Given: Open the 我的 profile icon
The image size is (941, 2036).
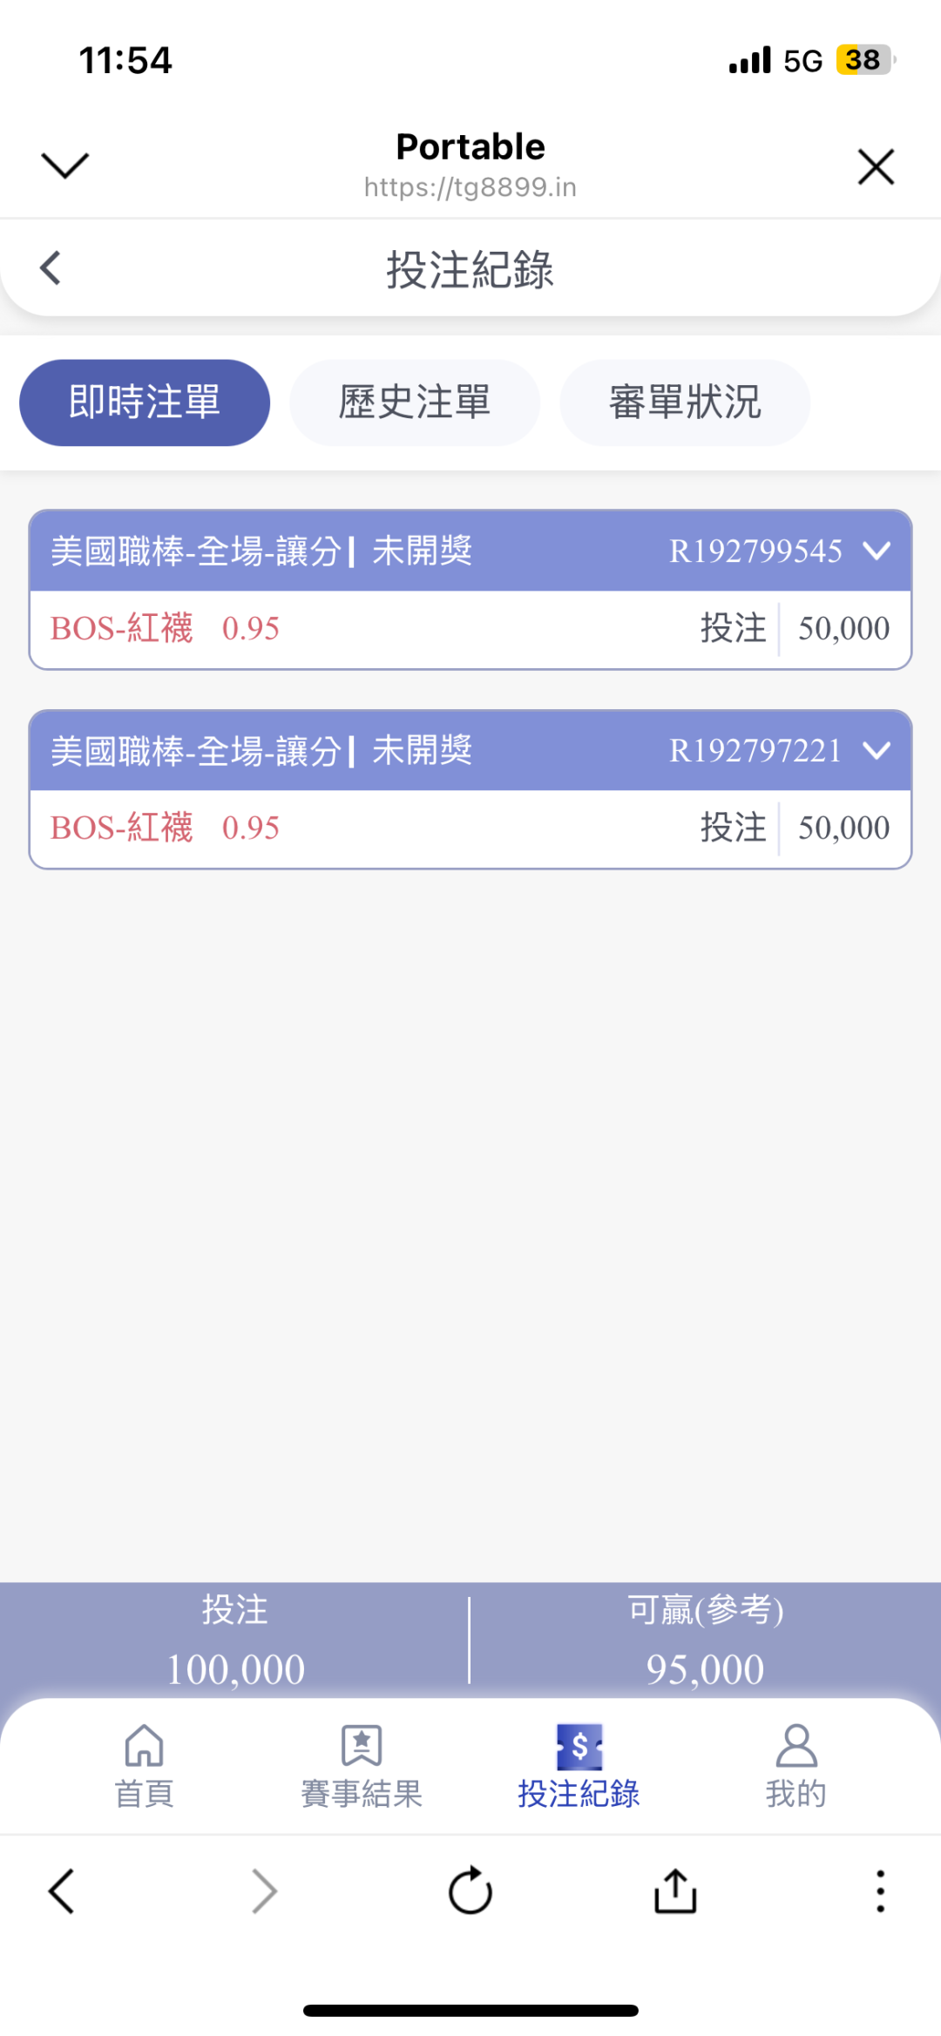Looking at the screenshot, I should [x=795, y=1747].
